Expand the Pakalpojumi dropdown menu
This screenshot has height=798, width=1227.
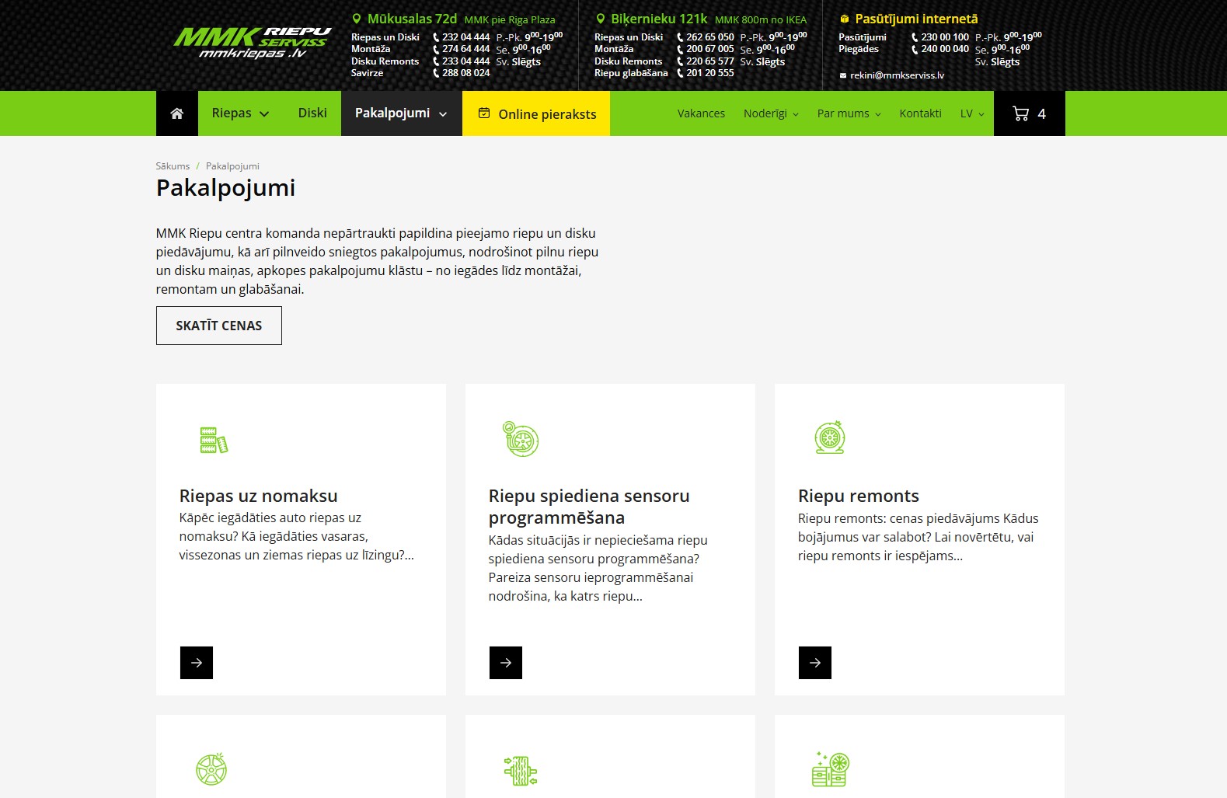pyautogui.click(x=401, y=113)
